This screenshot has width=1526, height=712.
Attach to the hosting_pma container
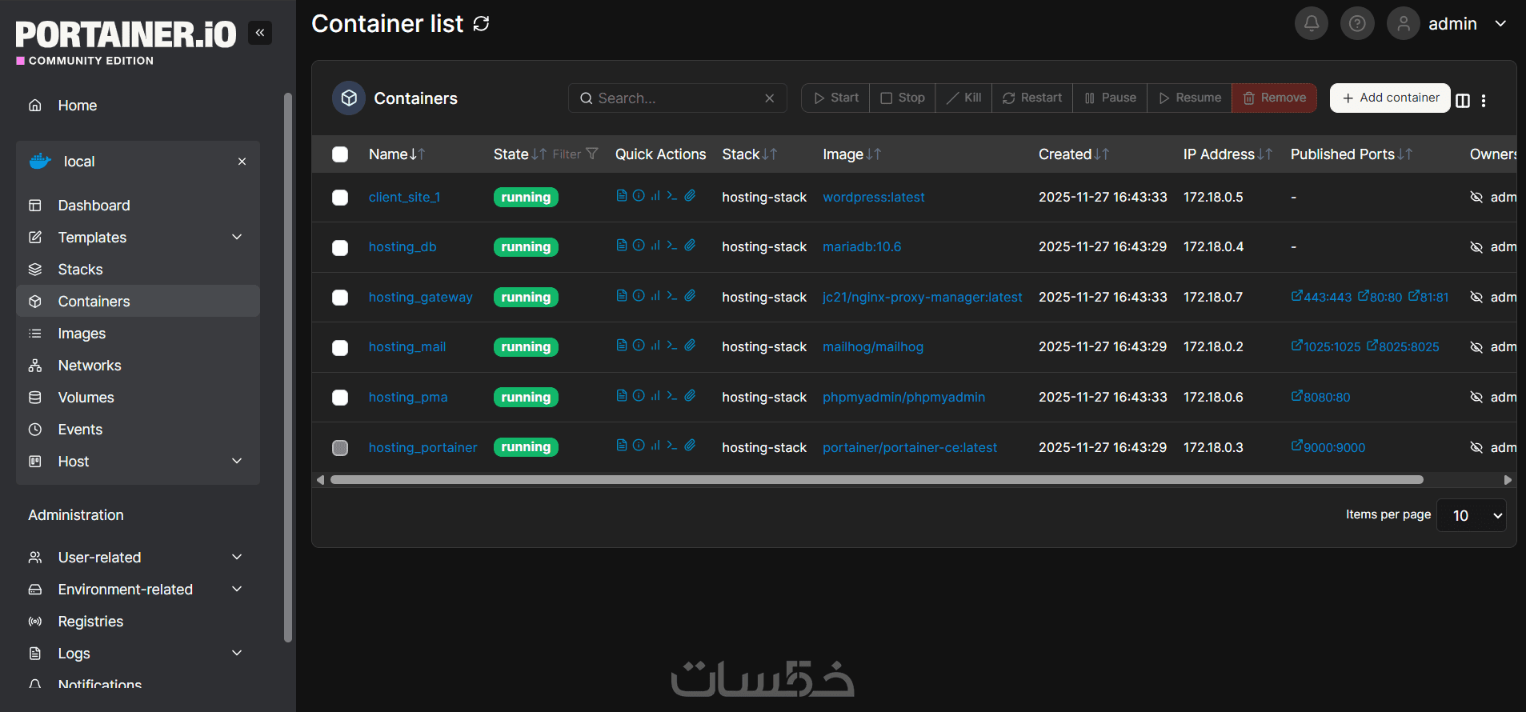pos(690,395)
